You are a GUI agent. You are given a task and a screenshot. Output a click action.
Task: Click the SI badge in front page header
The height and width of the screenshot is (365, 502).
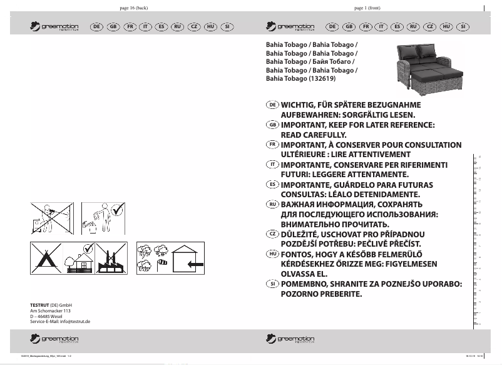pos(462,27)
